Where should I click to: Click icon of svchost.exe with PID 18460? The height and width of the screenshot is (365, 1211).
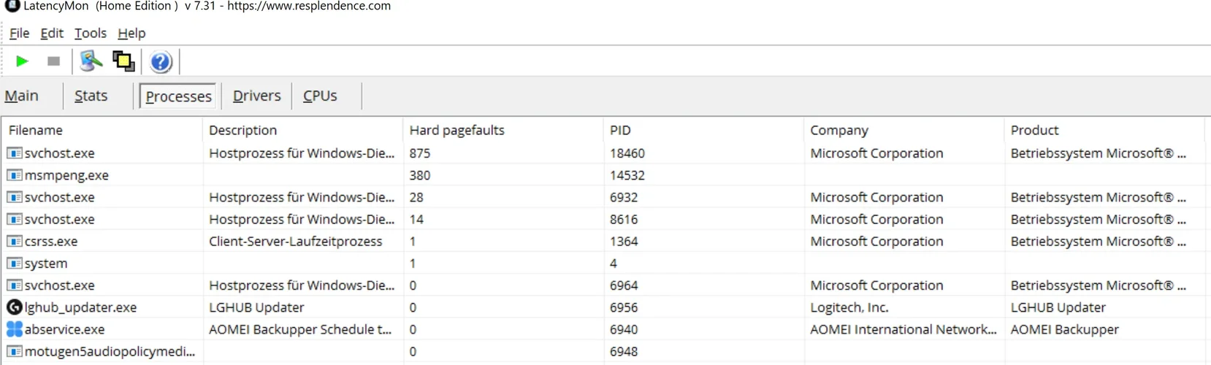tap(15, 153)
